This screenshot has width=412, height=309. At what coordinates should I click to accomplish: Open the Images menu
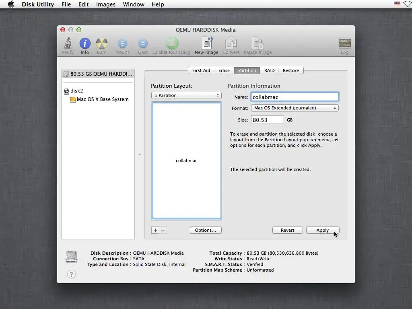[106, 4]
